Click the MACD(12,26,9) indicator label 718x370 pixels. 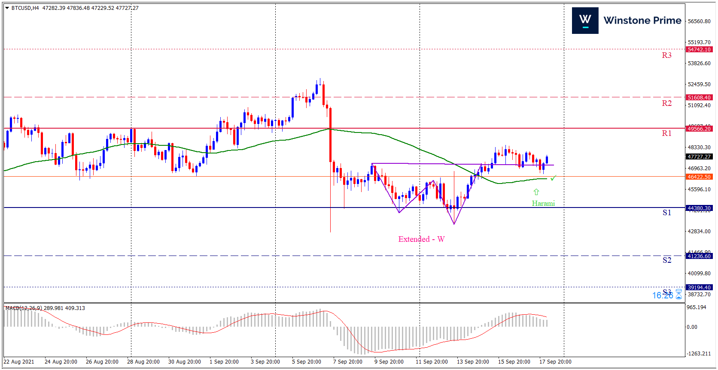pyautogui.click(x=24, y=308)
